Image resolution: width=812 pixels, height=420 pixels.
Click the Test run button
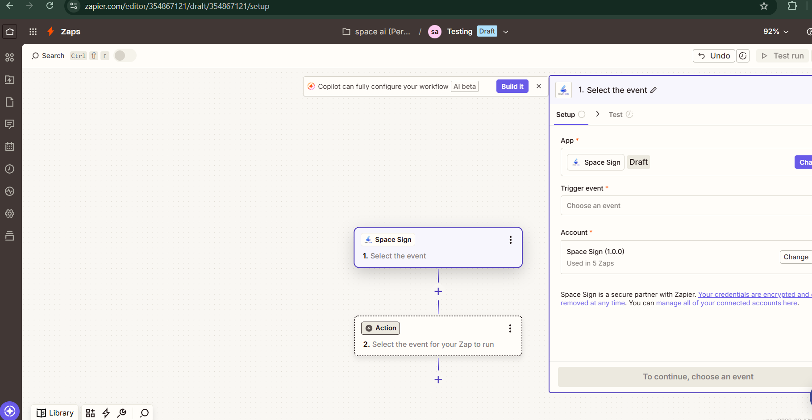[783, 56]
